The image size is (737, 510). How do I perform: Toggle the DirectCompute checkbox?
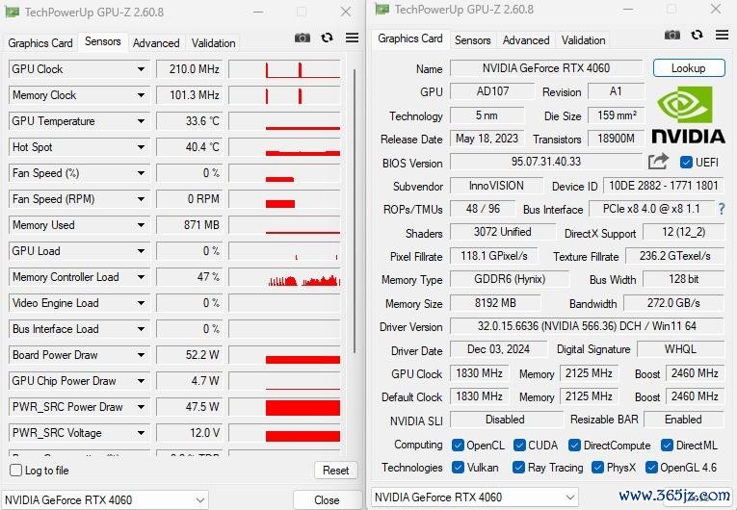574,445
